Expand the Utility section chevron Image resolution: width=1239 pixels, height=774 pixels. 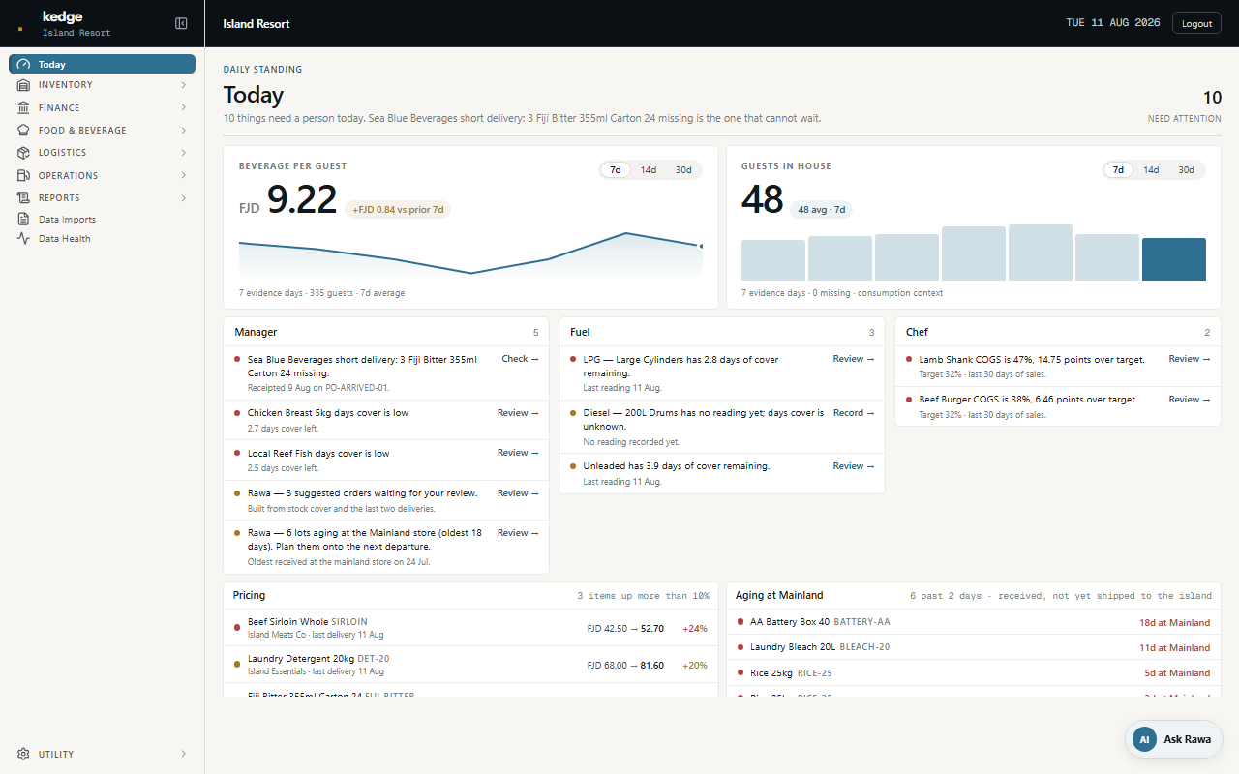tap(183, 754)
